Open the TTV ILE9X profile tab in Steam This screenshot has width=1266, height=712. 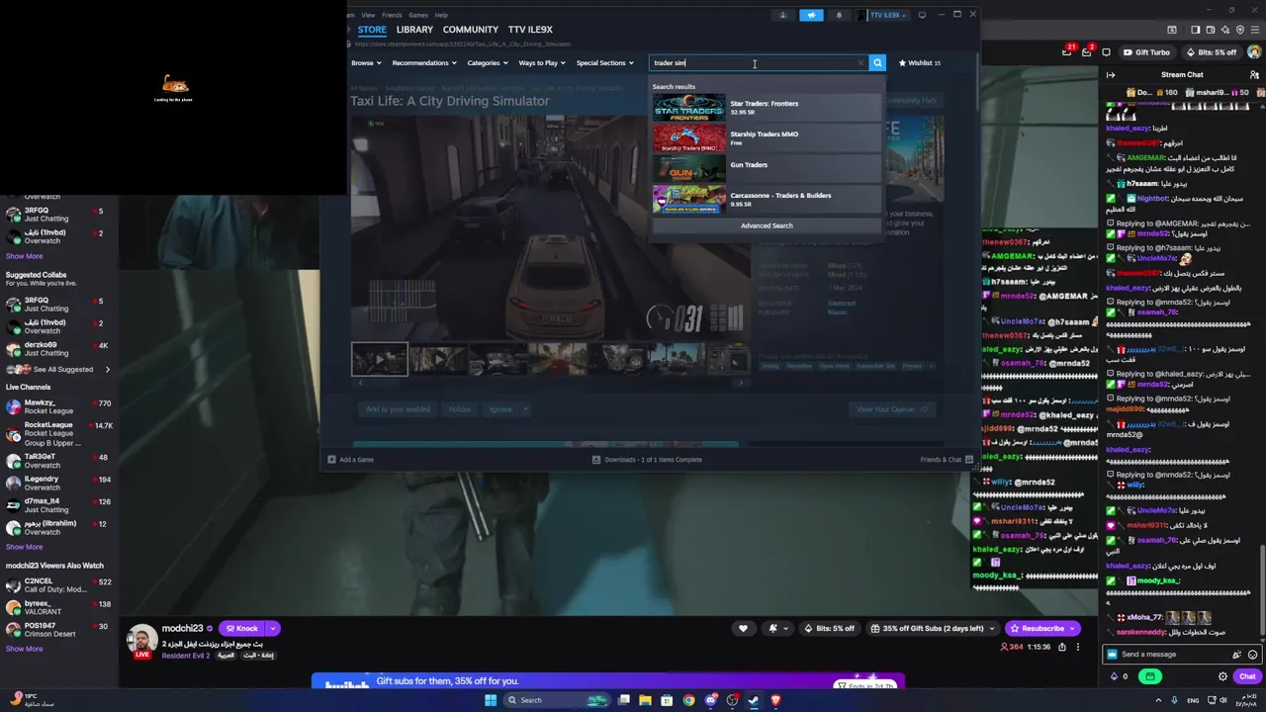click(x=530, y=30)
